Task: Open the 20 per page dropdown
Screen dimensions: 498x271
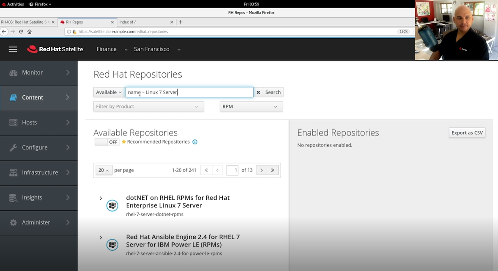Action: (104, 170)
